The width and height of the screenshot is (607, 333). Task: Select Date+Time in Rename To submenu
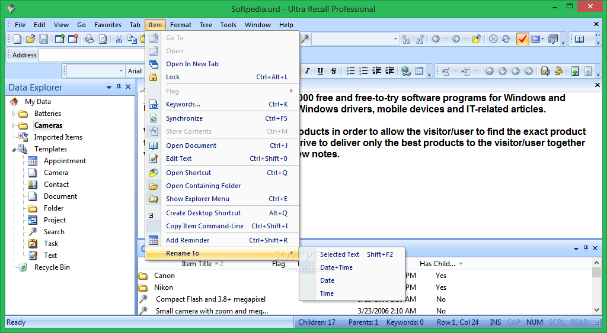click(352, 267)
